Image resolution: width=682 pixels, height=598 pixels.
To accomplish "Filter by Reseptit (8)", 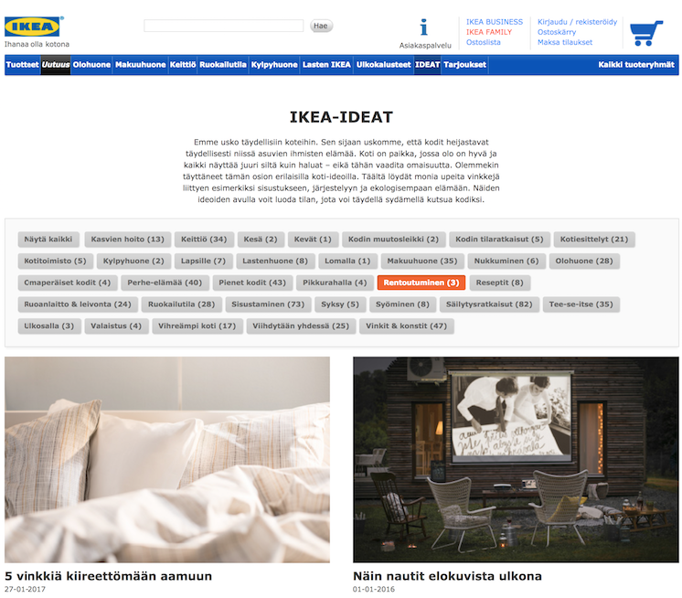I will click(x=499, y=283).
